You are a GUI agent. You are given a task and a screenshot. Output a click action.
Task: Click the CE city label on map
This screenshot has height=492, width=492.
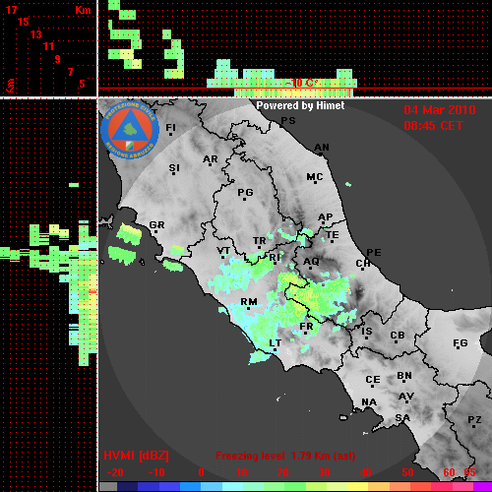pyautogui.click(x=373, y=380)
